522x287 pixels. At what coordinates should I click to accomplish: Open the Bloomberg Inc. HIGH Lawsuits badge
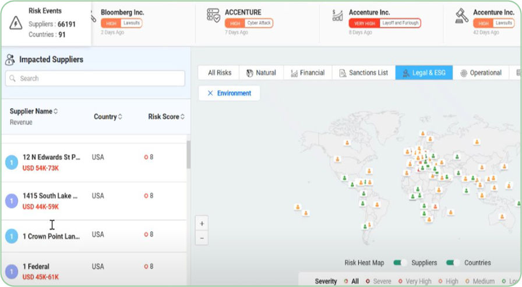pyautogui.click(x=122, y=23)
